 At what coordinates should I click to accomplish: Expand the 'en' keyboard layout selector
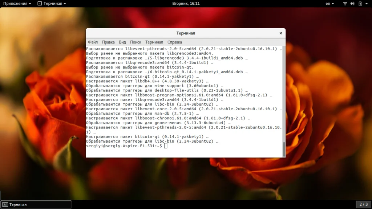point(330,4)
